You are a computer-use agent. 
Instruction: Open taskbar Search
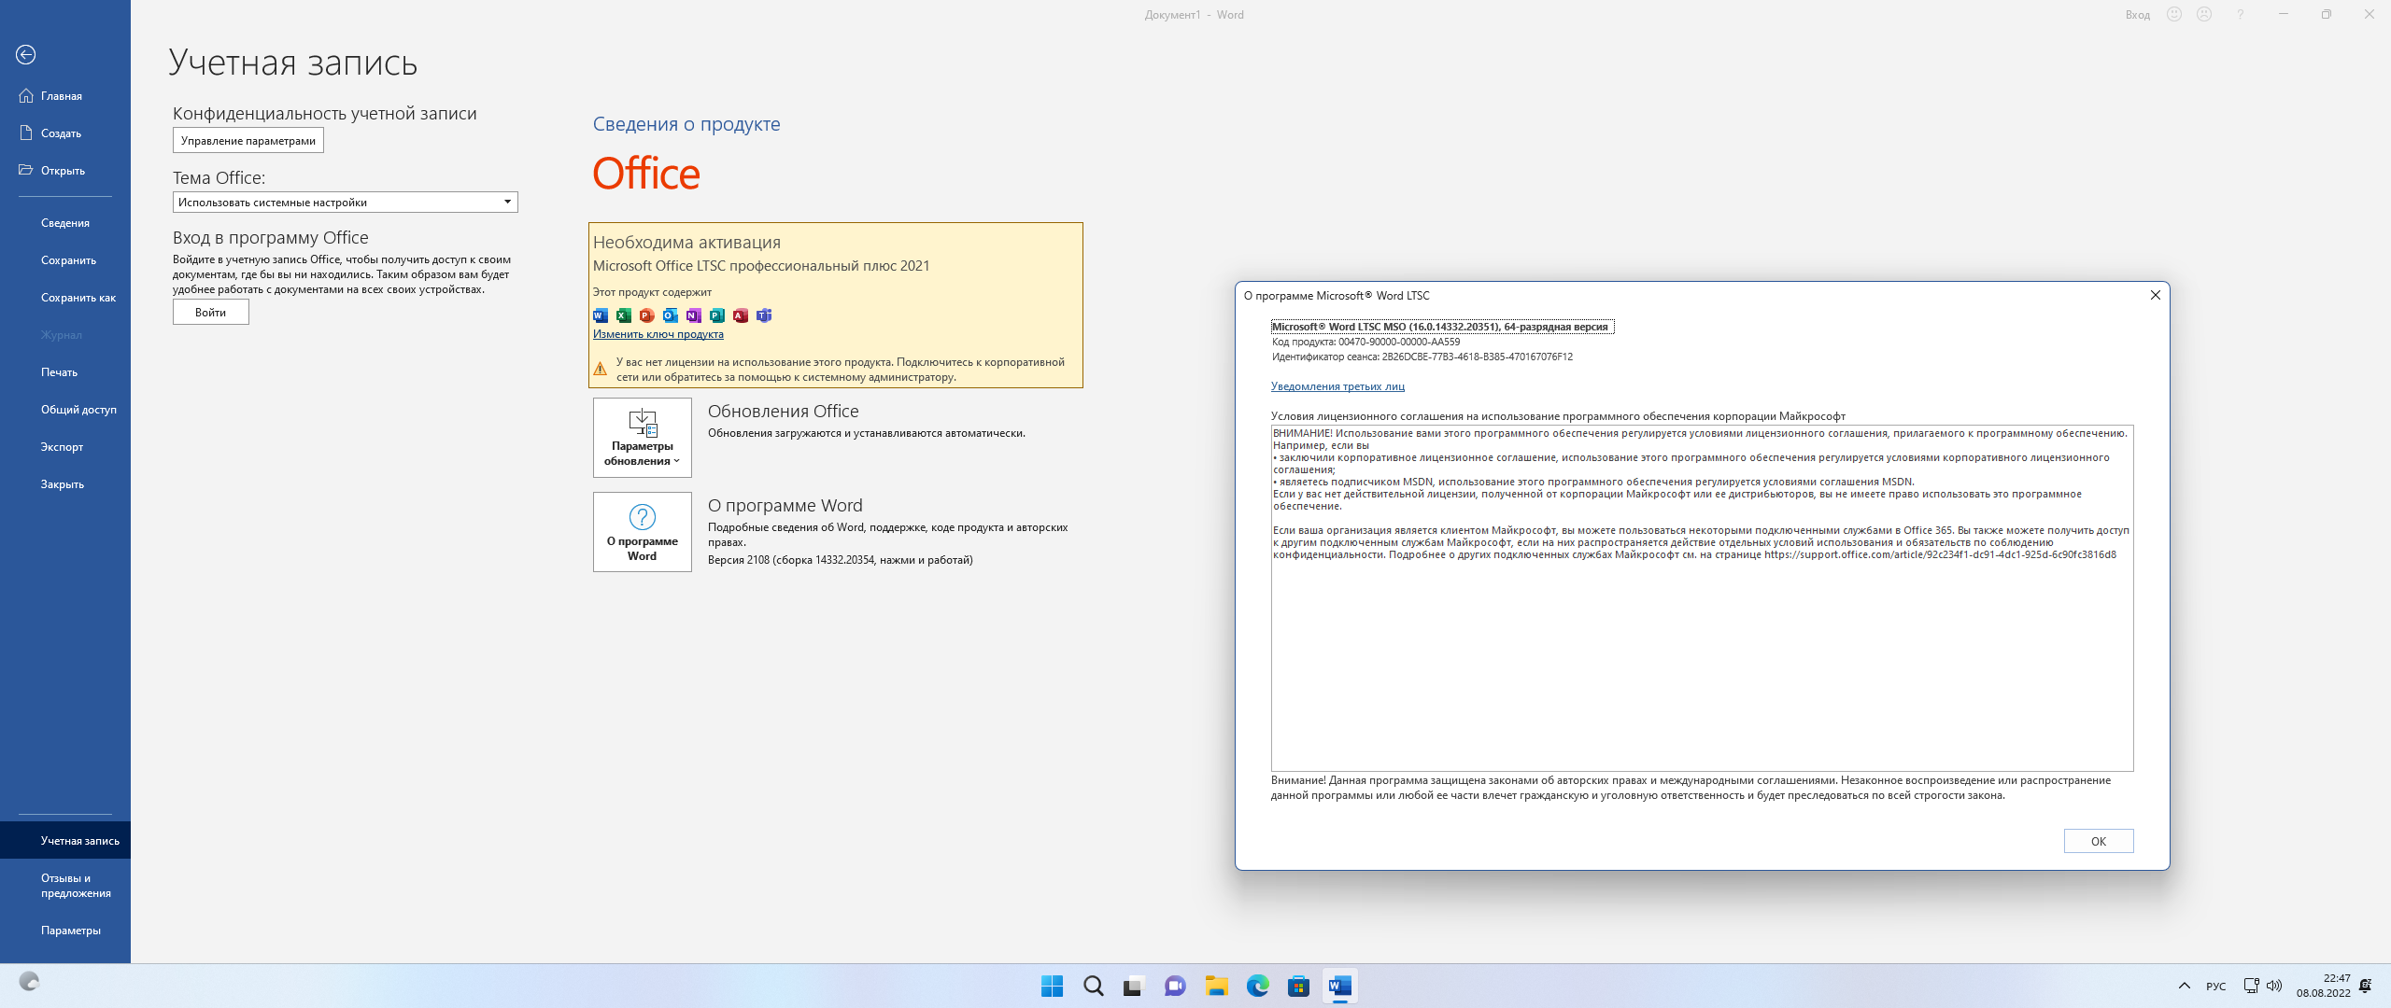[1094, 986]
